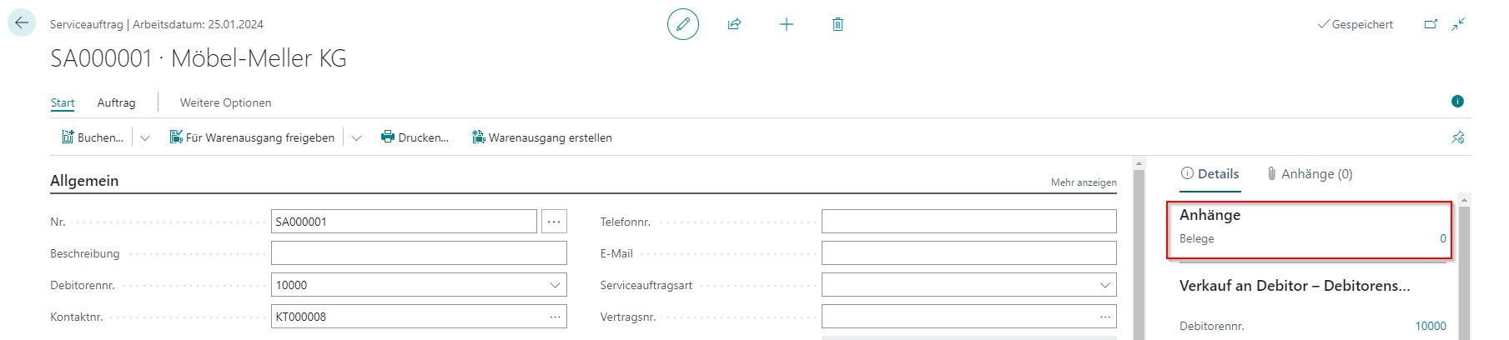
Task: Select the Anhänge (0) tab
Action: [1310, 173]
